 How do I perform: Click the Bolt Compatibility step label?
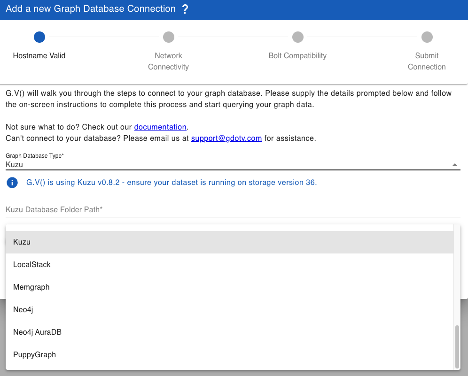[x=297, y=56]
